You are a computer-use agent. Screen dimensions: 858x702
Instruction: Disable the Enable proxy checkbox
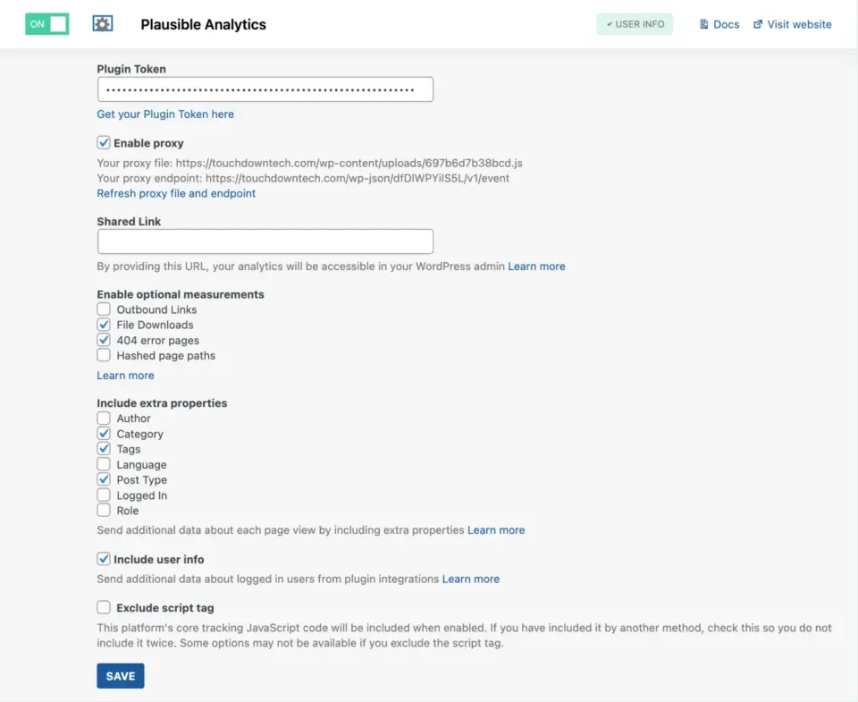pos(104,141)
